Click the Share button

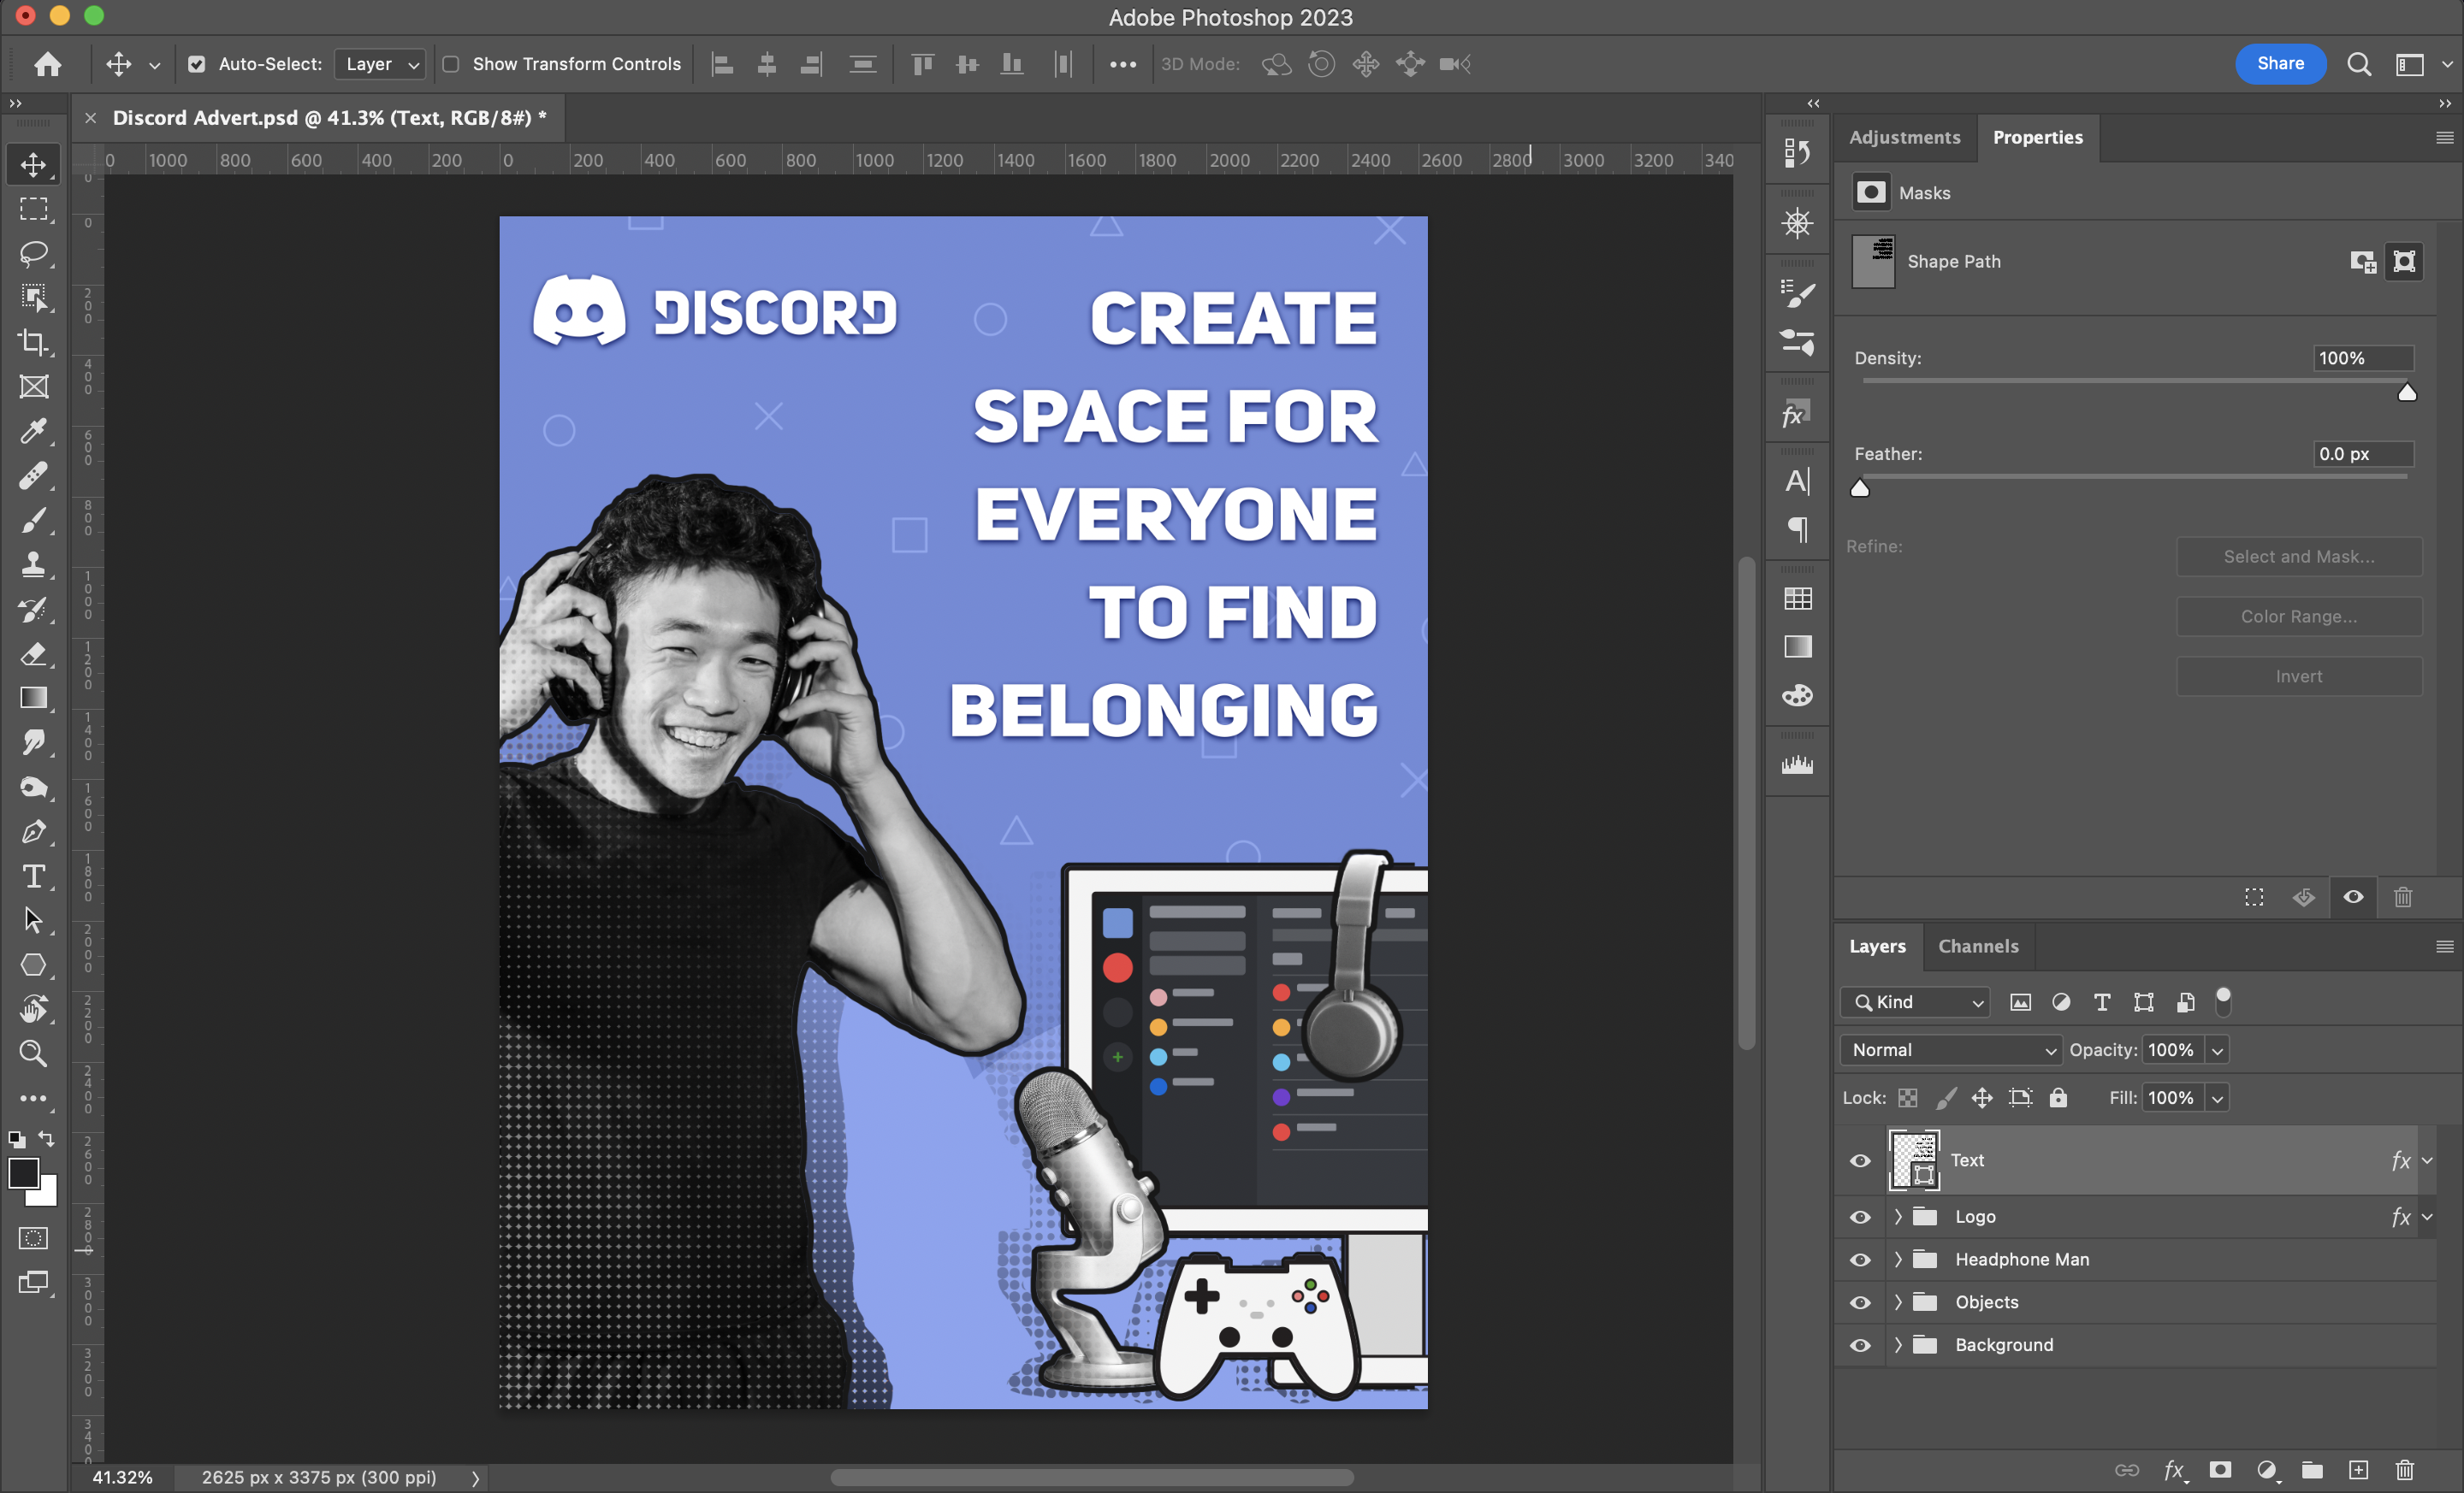click(2280, 64)
